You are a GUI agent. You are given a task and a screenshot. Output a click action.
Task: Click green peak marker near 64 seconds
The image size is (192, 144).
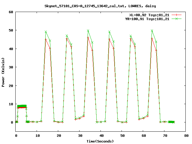152,31
